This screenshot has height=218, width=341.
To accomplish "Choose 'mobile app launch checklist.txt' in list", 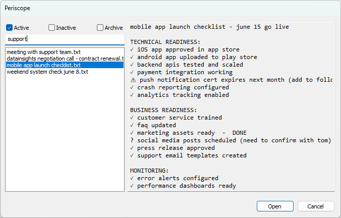I will [44, 65].
